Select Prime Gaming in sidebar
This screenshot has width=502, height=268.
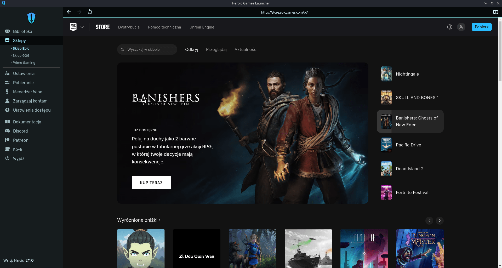point(24,62)
